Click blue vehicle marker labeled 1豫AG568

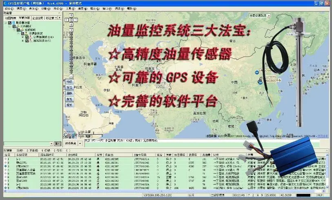point(257,72)
